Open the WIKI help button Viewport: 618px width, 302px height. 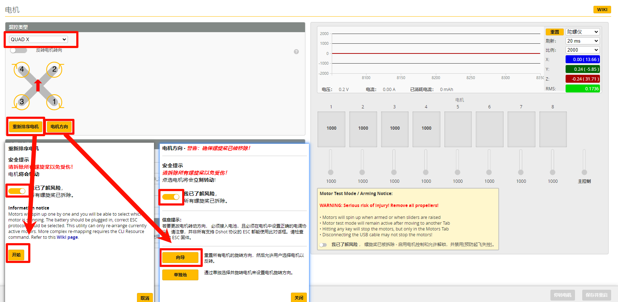pos(602,10)
